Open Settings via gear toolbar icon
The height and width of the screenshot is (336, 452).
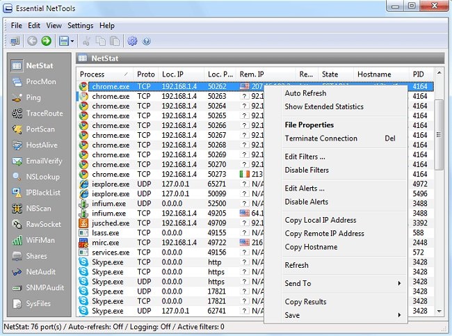(x=132, y=41)
